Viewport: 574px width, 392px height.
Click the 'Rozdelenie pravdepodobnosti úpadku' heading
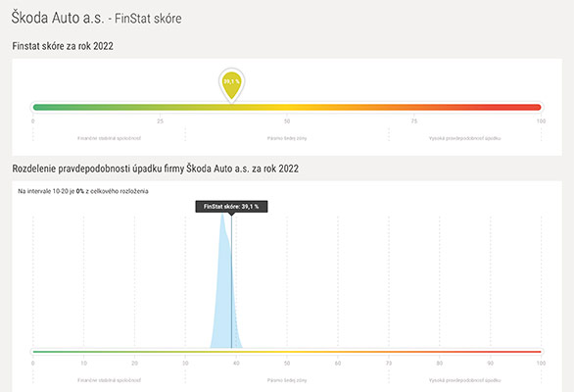156,169
